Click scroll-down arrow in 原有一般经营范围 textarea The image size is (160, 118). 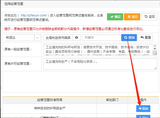click(155, 49)
